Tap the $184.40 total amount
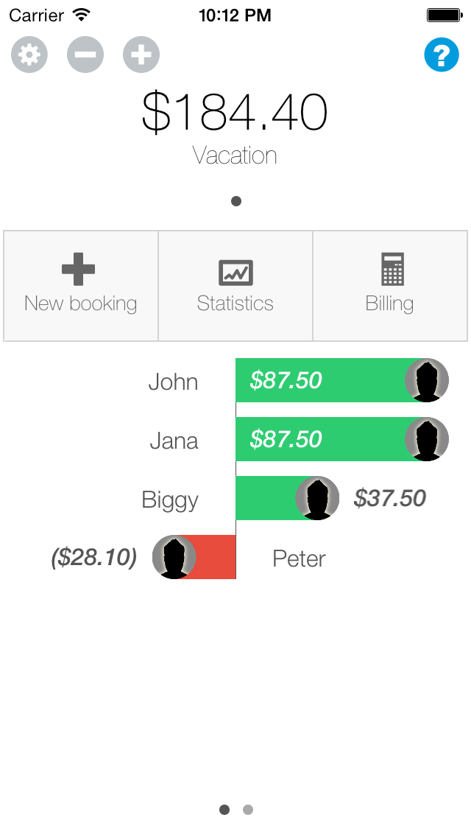The image size is (471, 837). [235, 113]
